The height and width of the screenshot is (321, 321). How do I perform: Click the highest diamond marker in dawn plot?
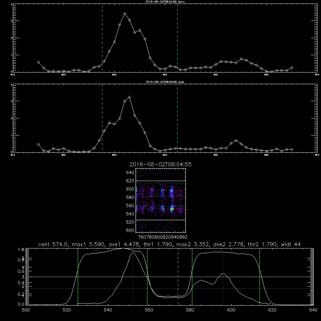125,14
